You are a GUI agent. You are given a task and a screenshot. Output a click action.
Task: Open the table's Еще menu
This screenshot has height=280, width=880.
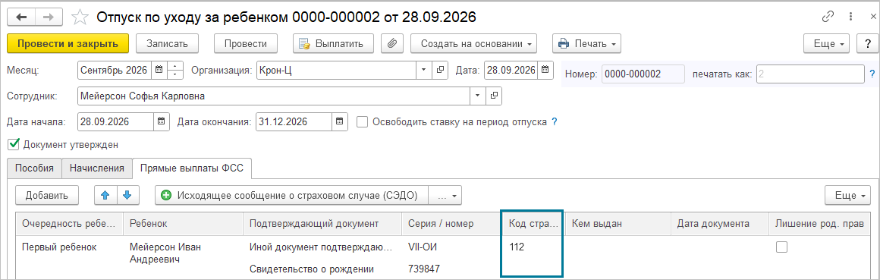(x=847, y=195)
